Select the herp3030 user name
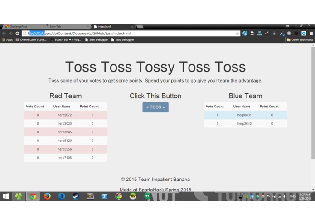Viewport: 315px width, 224px height. (x=64, y=123)
